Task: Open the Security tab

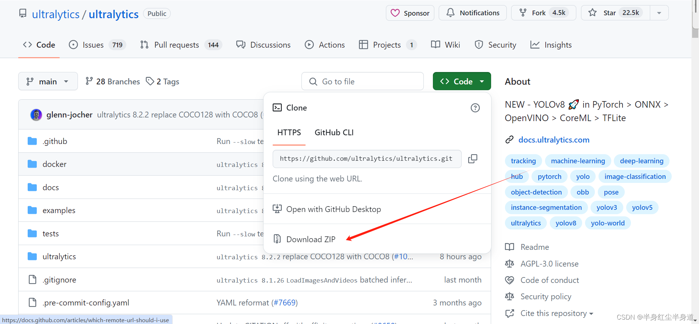Action: coord(495,45)
